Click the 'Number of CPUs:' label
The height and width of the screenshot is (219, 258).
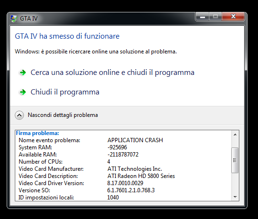(41, 162)
